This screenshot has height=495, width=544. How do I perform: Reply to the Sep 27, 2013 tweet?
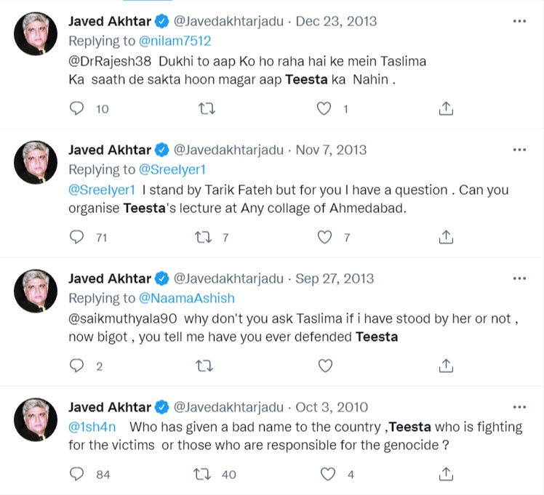click(77, 365)
